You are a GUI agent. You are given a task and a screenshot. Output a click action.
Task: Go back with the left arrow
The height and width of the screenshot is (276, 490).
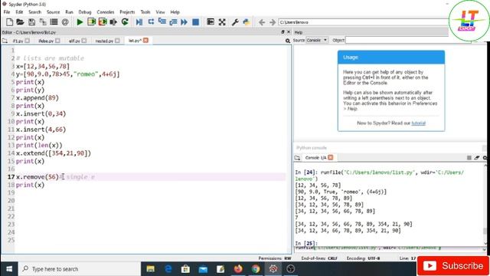point(262,22)
